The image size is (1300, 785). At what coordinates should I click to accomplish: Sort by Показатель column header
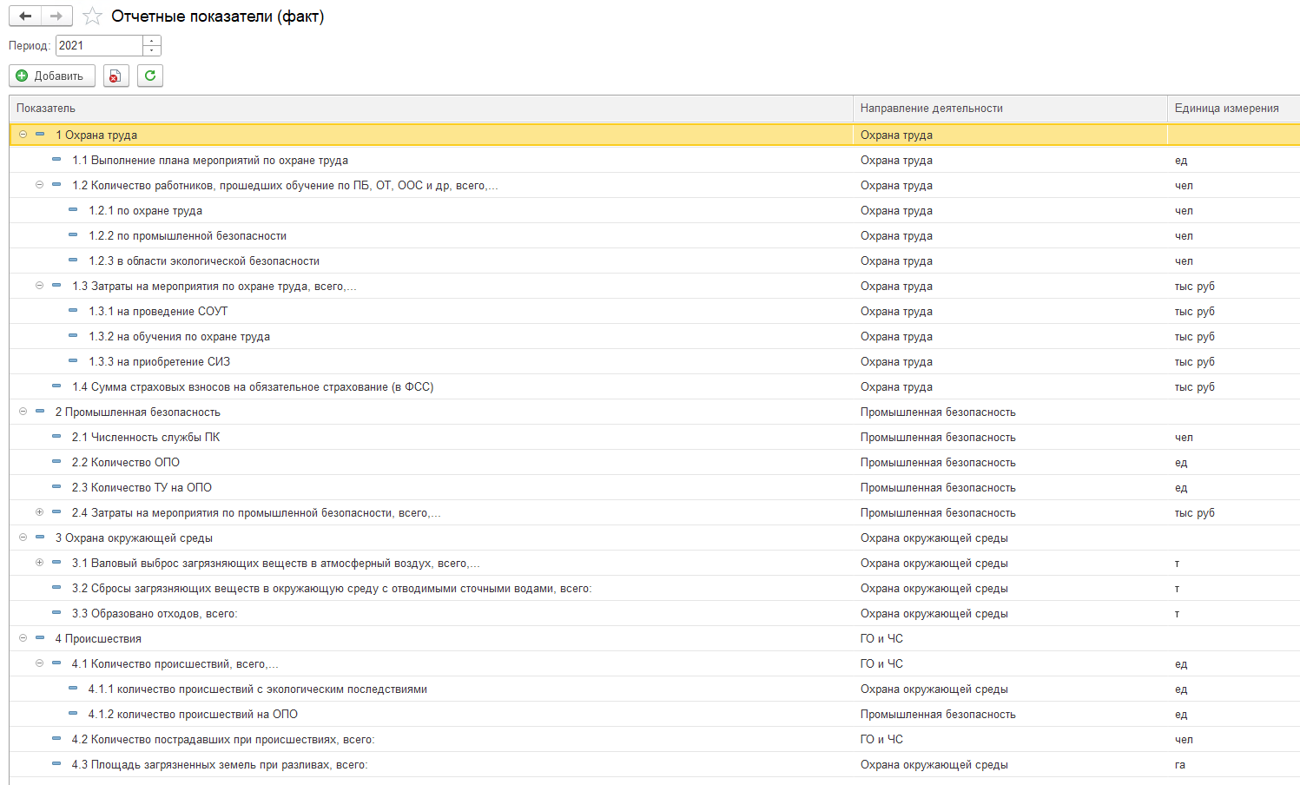tap(46, 109)
